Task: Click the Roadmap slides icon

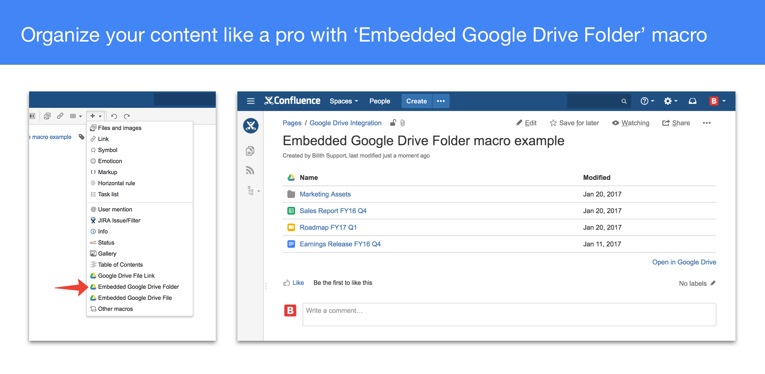Action: click(291, 227)
